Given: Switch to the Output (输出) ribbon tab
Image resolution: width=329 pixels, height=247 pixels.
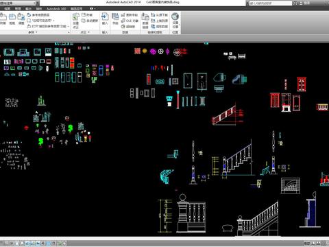Looking at the screenshot, I should pyautogui.click(x=28, y=9).
